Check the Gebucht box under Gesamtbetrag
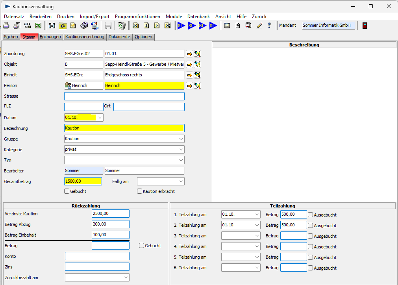The height and width of the screenshot is (285, 398). coord(67,191)
